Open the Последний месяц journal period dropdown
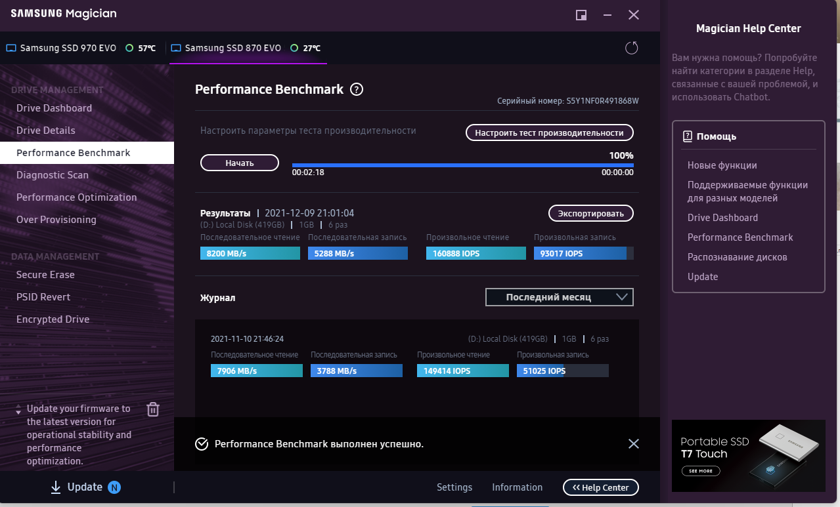The height and width of the screenshot is (507, 840). [560, 297]
